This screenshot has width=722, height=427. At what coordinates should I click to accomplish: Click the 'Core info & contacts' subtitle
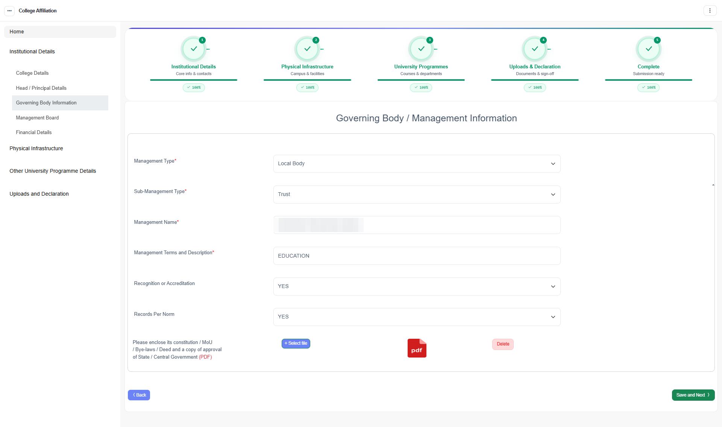(x=194, y=74)
